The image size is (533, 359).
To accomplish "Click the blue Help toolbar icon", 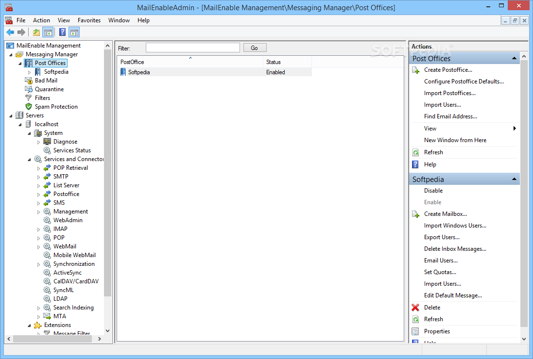I will (63, 33).
